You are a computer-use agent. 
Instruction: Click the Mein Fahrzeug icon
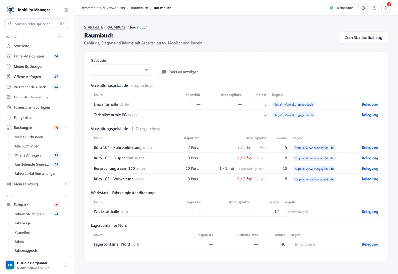click(9, 184)
